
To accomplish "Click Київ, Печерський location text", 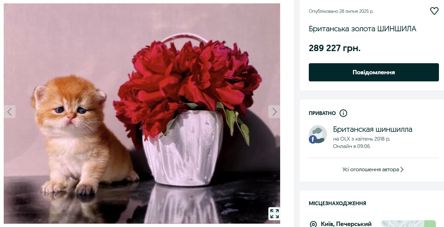I will (x=346, y=224).
